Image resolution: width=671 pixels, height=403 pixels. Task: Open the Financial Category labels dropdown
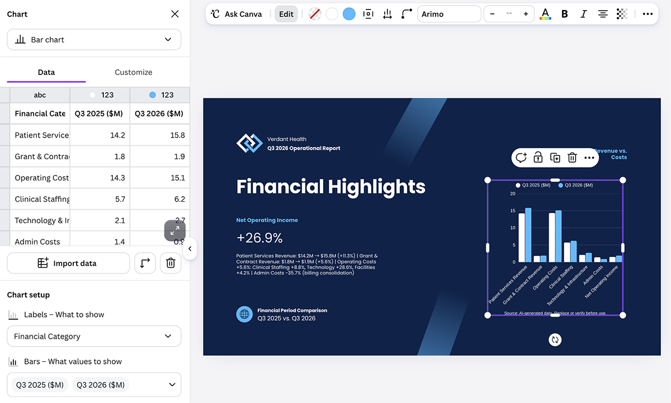pos(94,336)
